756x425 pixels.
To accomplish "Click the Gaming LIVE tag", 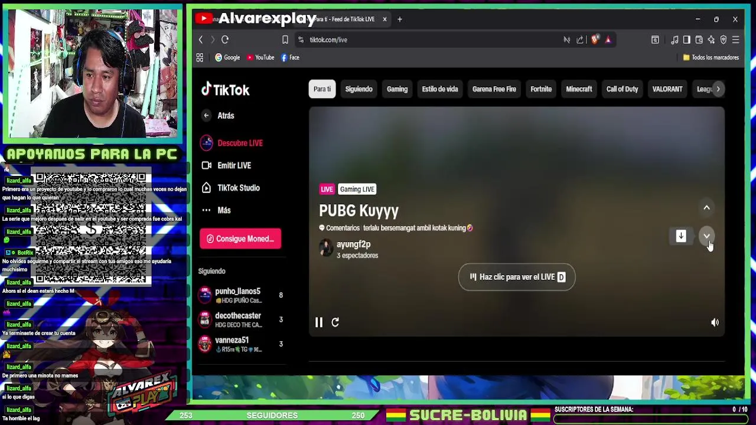I will click(357, 189).
